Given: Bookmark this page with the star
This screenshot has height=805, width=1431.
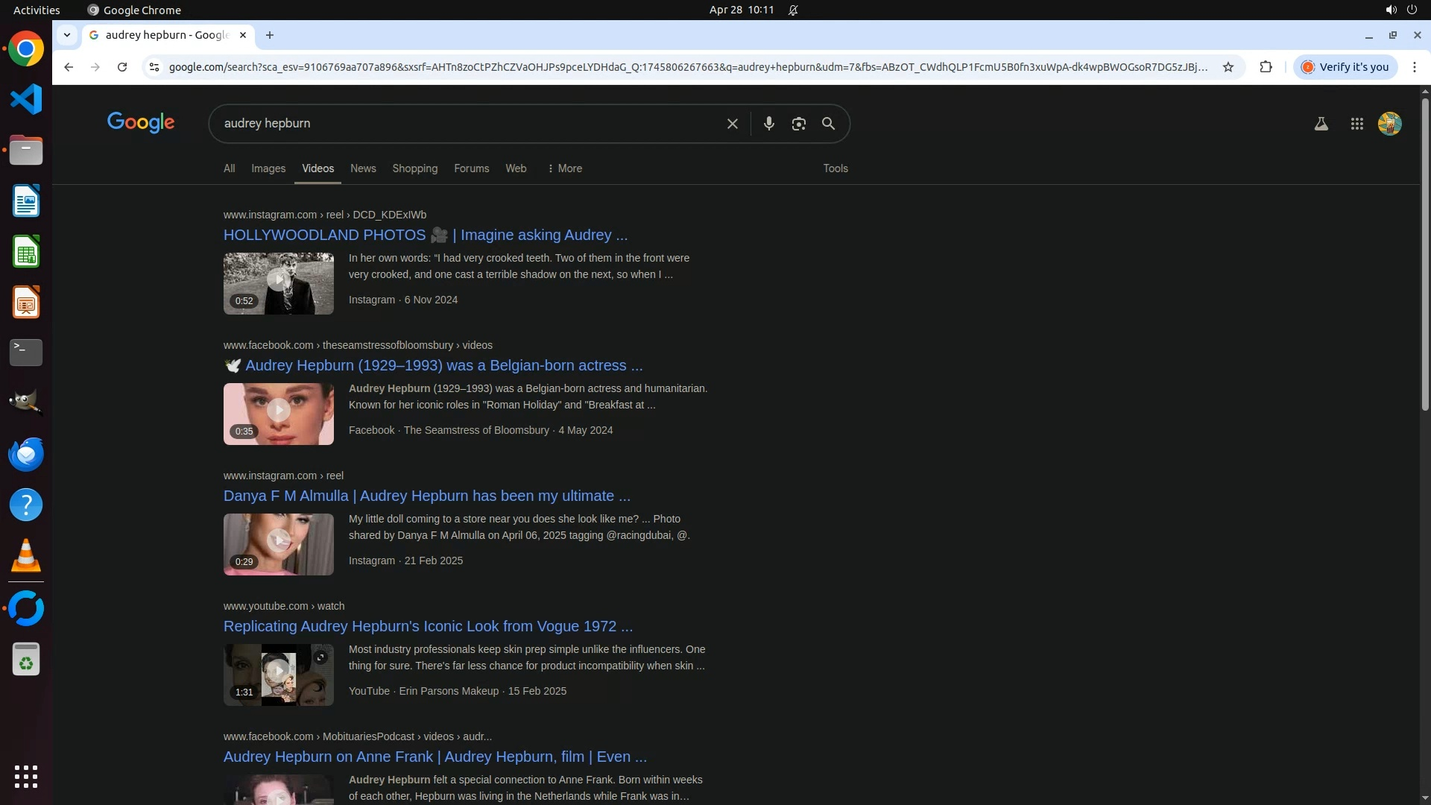Looking at the screenshot, I should coord(1228,67).
